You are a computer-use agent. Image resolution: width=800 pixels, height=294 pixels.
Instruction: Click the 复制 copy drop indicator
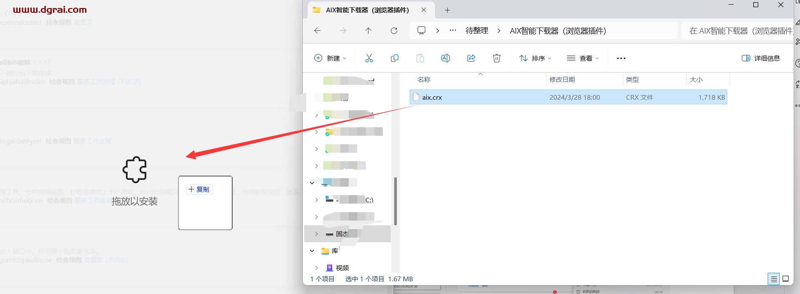[x=199, y=189]
